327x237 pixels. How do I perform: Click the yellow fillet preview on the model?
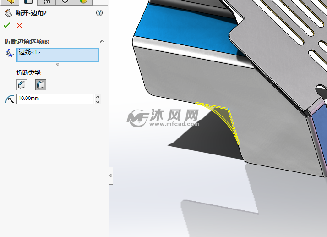226,118
